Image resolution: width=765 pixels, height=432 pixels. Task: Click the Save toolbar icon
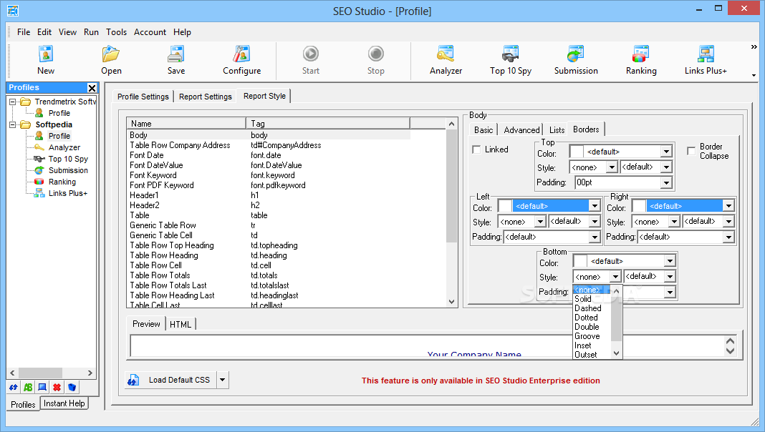175,54
